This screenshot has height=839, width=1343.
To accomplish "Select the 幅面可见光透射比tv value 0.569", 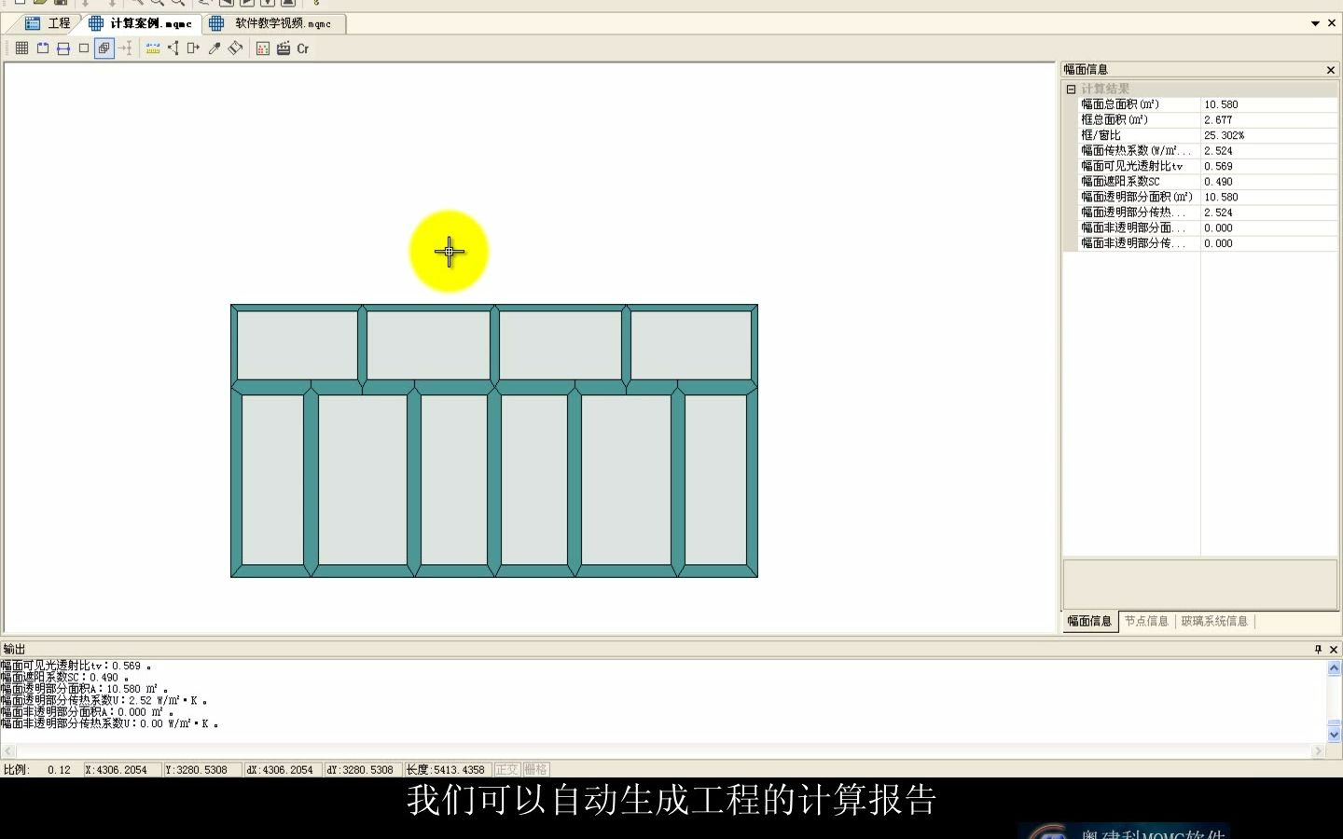I will (x=1268, y=166).
